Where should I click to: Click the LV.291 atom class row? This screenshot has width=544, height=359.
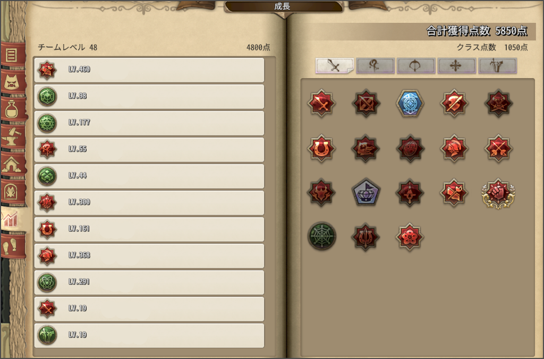[149, 283]
